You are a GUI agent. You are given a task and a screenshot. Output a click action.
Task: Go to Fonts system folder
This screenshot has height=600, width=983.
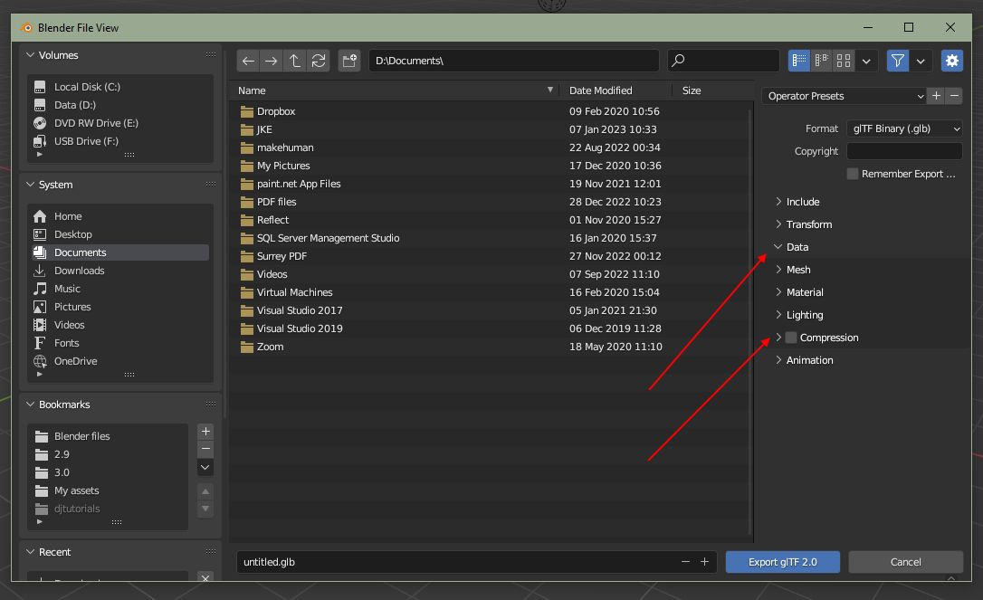119,343
